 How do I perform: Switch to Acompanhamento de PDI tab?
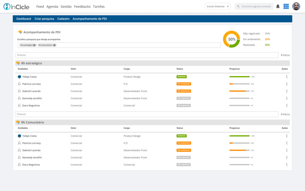90,19
